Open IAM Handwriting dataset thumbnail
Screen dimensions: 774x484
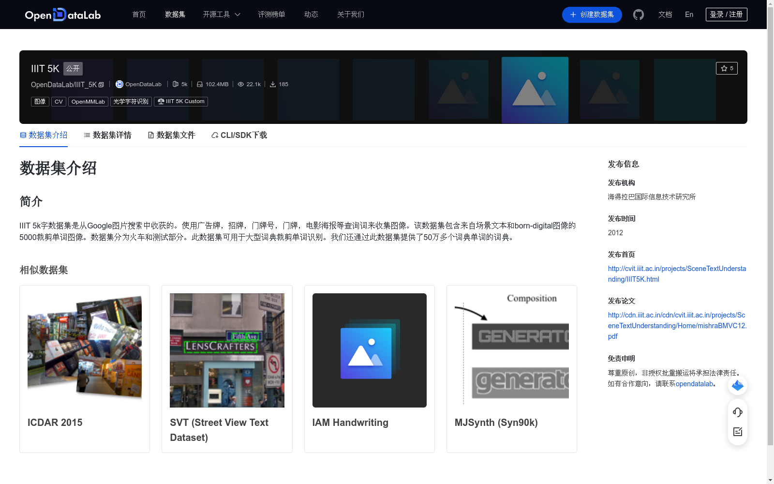(370, 350)
